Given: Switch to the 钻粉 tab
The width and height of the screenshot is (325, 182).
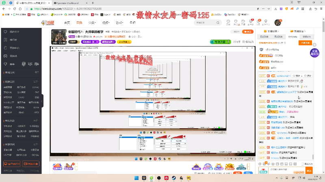Looking at the screenshot, I should (307, 37).
